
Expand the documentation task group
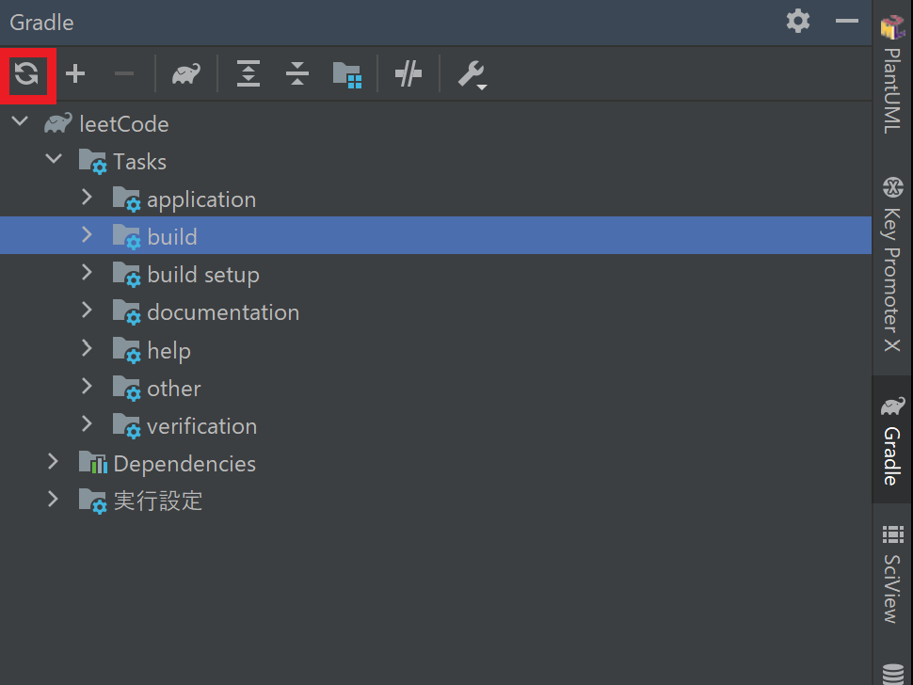pyautogui.click(x=87, y=311)
